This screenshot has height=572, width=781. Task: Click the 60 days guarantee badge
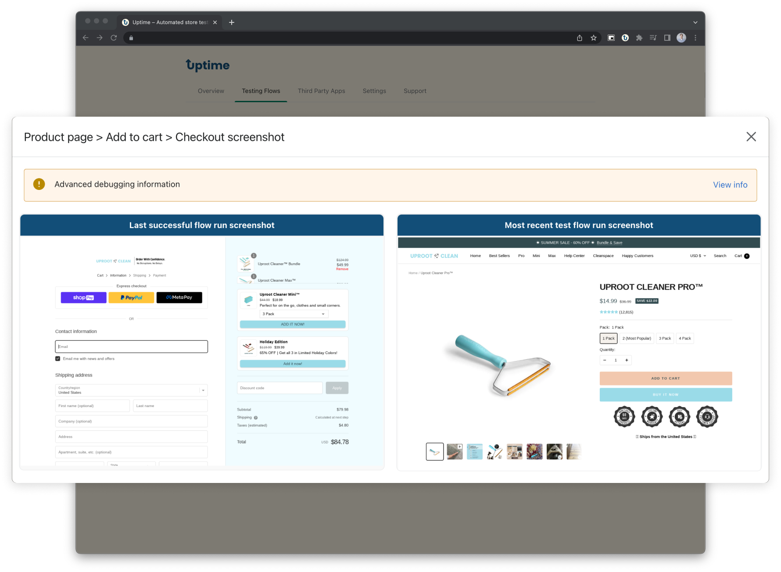coord(624,417)
